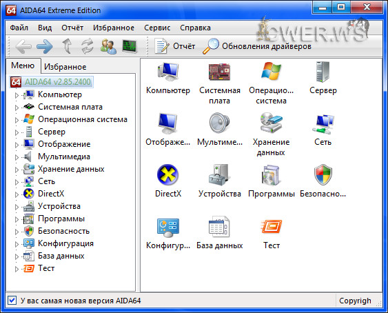The image size is (388, 313).
Task: Open the Программы icon in right pane
Action: click(x=272, y=175)
